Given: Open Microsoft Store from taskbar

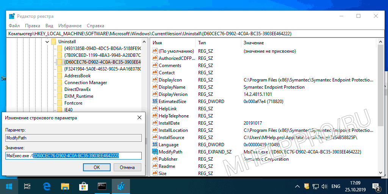Looking at the screenshot, I should click(x=83, y=186).
